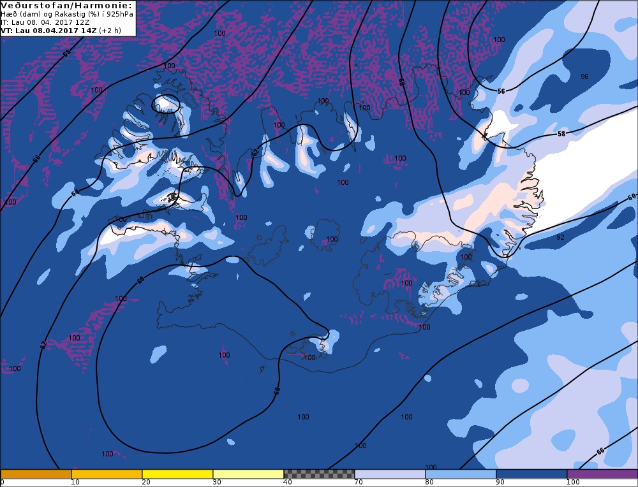Screen dimensions: 638x487
Task: Click the light blue 80-90 legend swatch
Action: coord(461,474)
